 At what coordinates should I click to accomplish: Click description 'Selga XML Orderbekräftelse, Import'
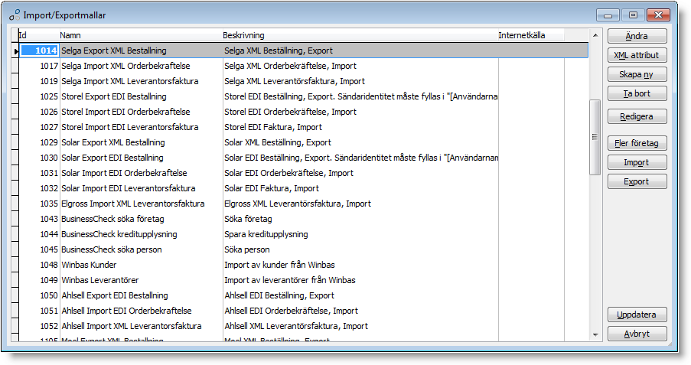[291, 66]
